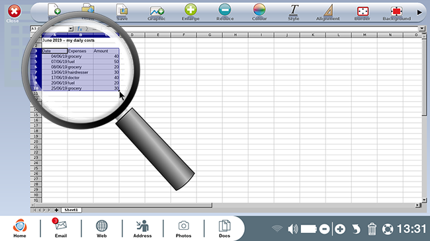
Task: Expand the formula bar dropdown arrow
Action: pos(421,28)
